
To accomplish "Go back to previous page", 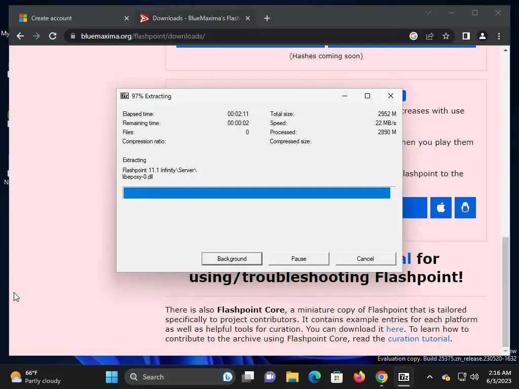I will [20, 36].
